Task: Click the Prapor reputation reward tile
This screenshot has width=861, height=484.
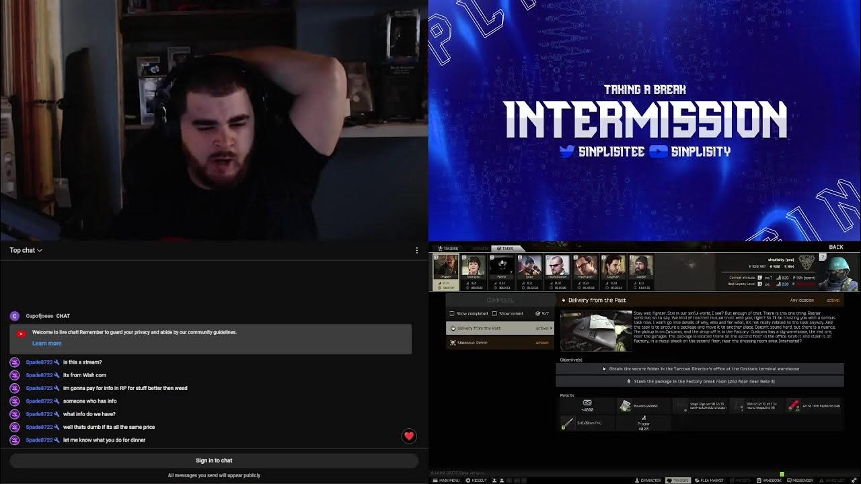Action: tap(644, 422)
